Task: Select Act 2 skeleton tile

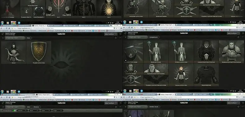Action: tap(84, 9)
